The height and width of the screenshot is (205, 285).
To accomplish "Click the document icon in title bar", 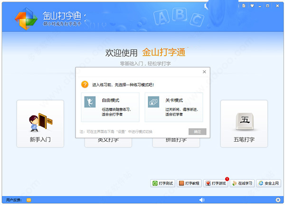I will point(244,6).
